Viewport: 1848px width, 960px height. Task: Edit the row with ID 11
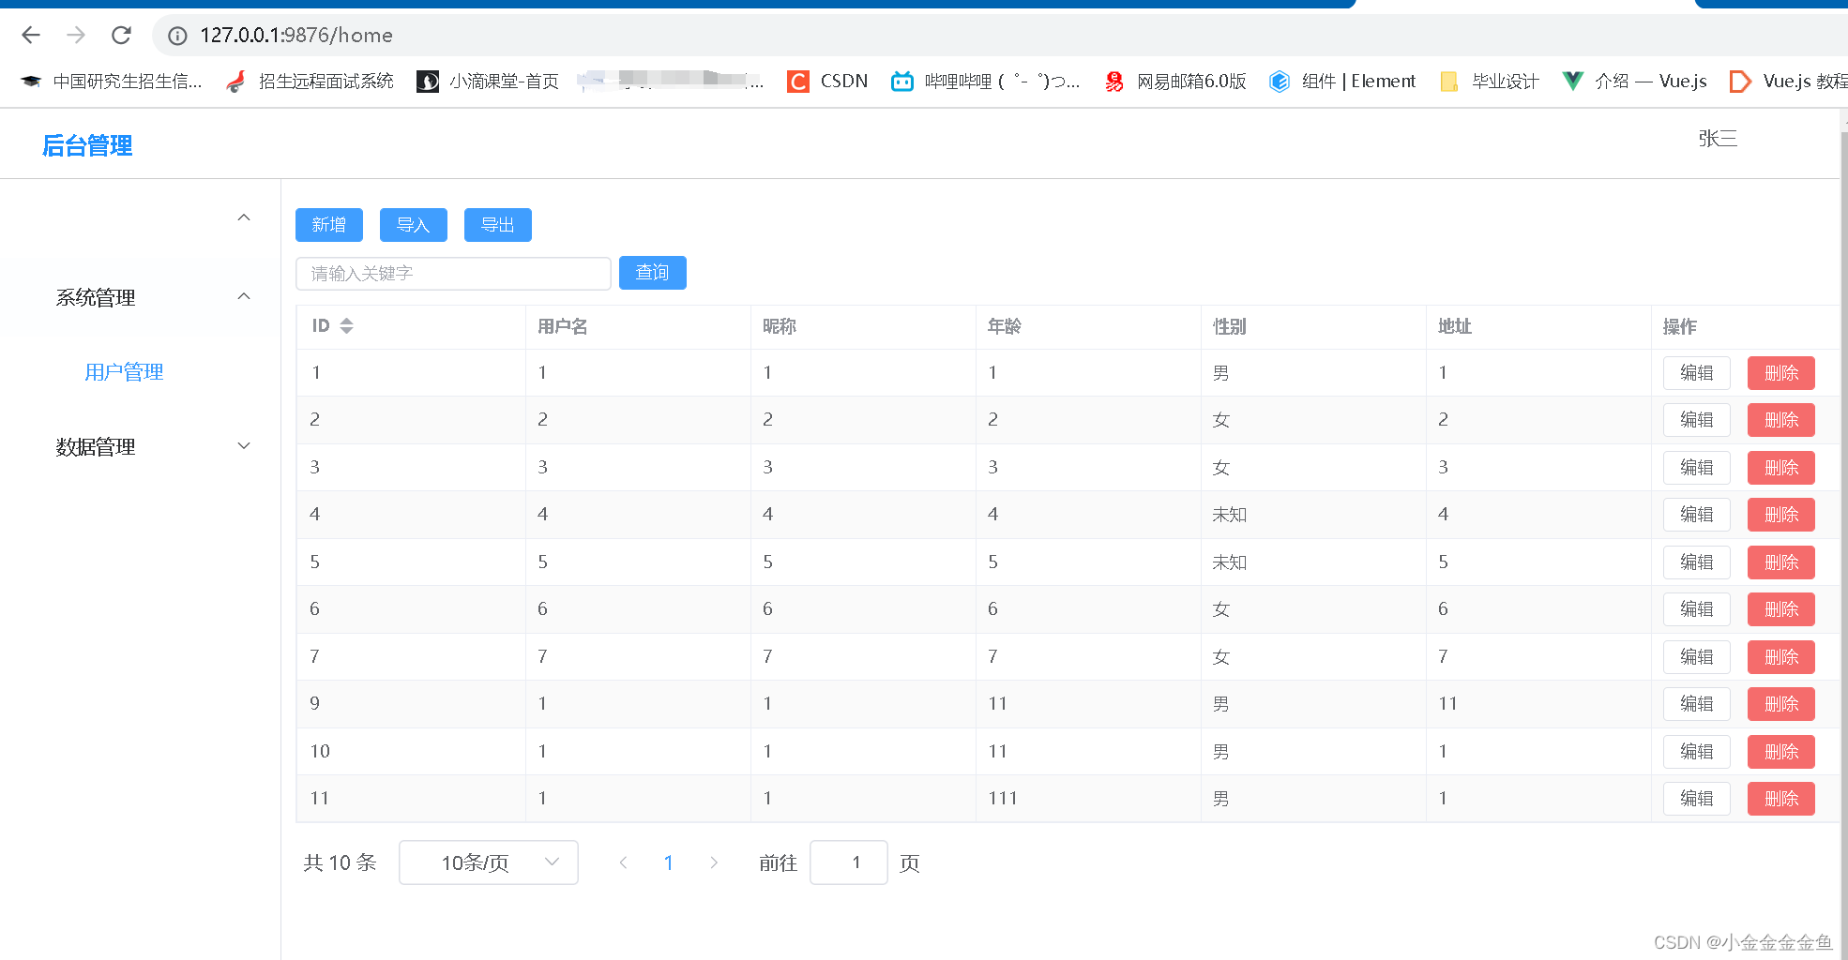[x=1697, y=799]
